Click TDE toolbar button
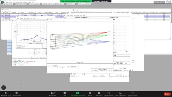 pyautogui.click(x=23, y=4)
